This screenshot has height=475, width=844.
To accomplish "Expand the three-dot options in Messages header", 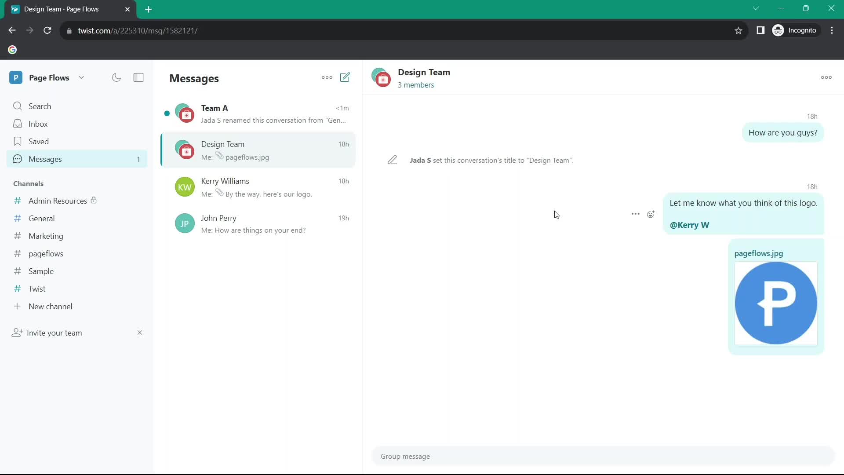I will pos(327,77).
